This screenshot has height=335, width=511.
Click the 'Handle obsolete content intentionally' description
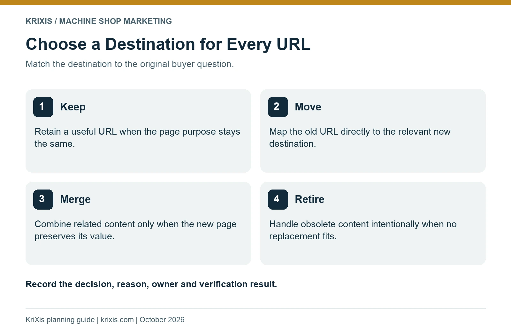363,230
